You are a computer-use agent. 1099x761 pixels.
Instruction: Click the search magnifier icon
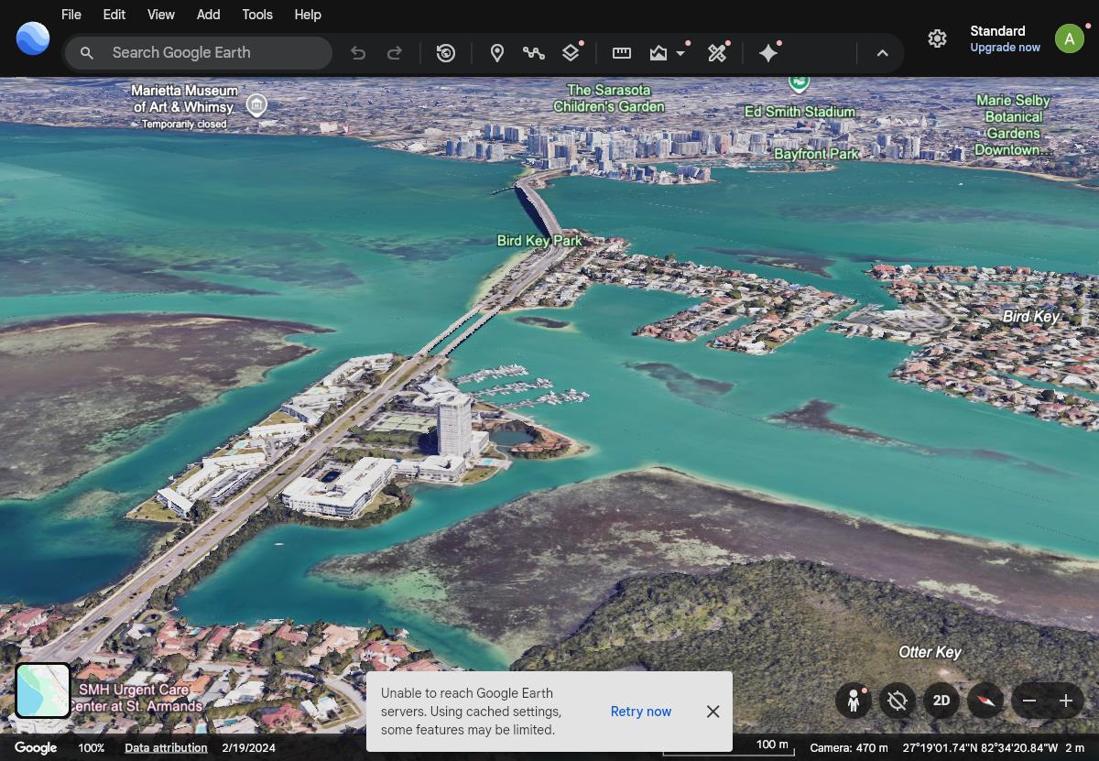(87, 53)
